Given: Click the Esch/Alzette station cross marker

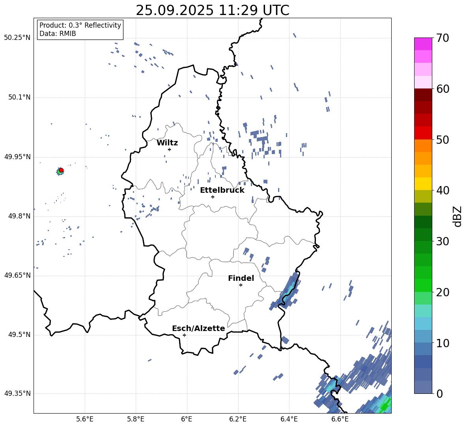Looking at the screenshot, I should click(x=184, y=335).
